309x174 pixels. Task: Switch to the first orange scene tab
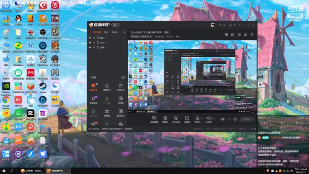[97, 32]
